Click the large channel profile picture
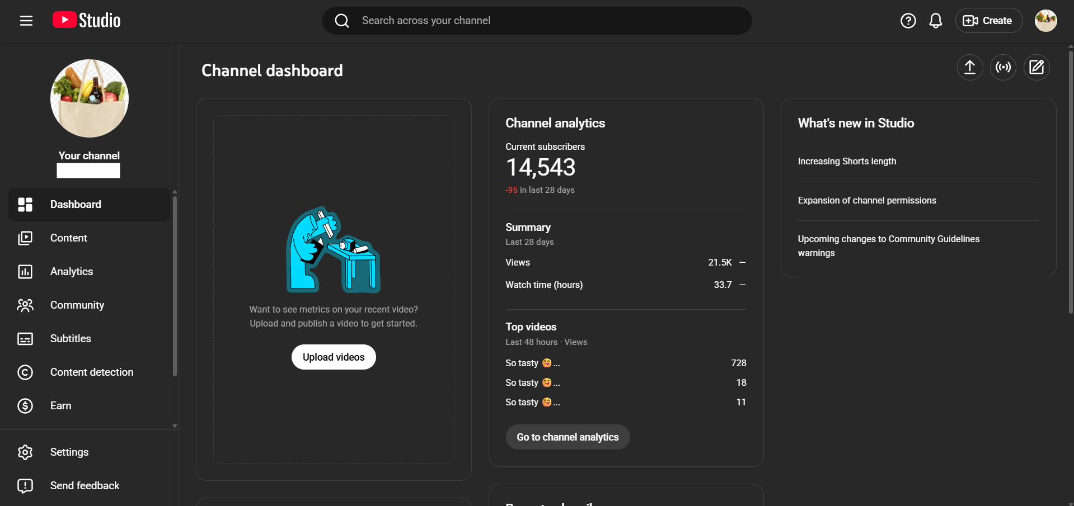 tap(90, 98)
